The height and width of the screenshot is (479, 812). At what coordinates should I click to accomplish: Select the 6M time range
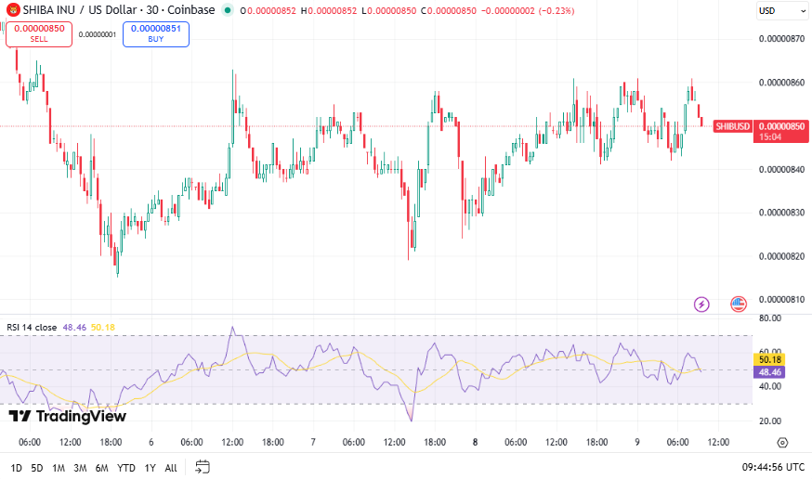[x=101, y=468]
